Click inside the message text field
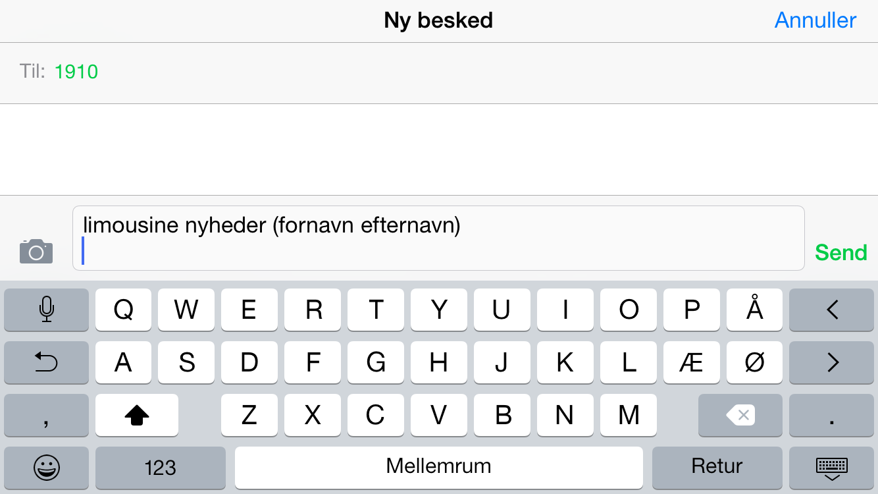The image size is (878, 494). [438, 238]
